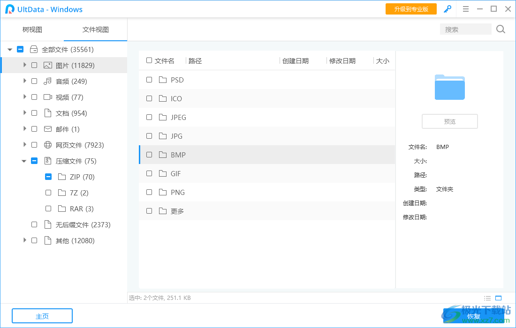Uncheck the ZIP folder checkbox
This screenshot has width=516, height=328.
[48, 177]
